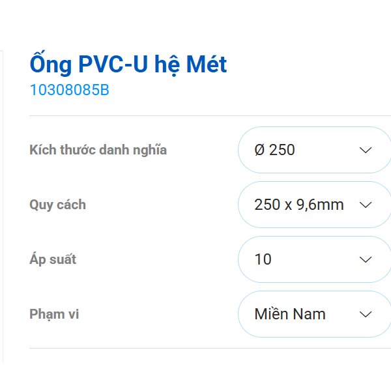Click the down arrow in the Áp suất field
The width and height of the screenshot is (391, 391).
366,259
